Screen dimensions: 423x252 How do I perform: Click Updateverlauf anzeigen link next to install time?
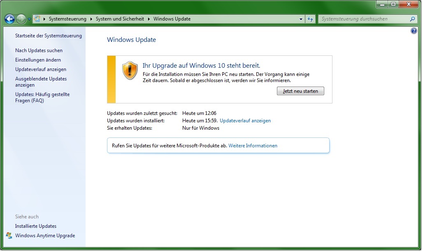(x=246, y=121)
